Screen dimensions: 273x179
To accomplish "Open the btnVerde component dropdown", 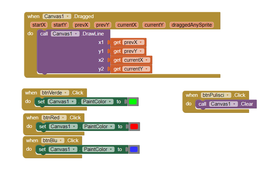I will (x=66, y=93).
